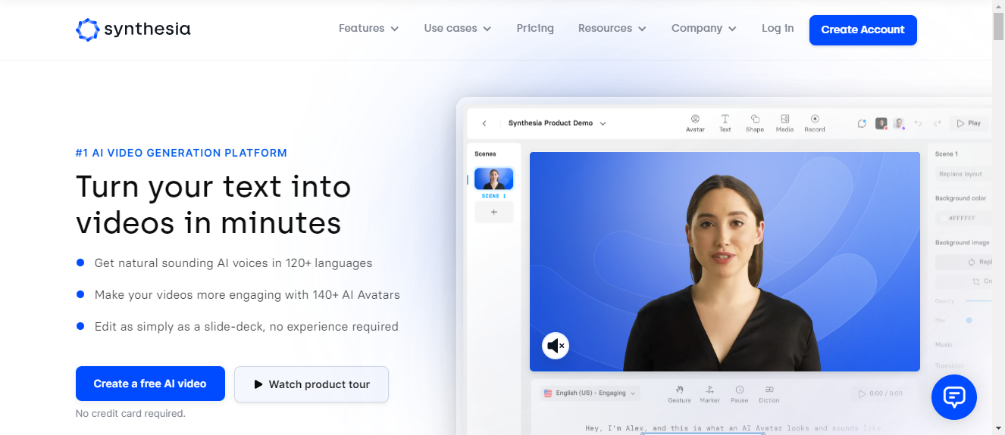
Task: Click the Play button in demo editor
Action: [x=969, y=123]
